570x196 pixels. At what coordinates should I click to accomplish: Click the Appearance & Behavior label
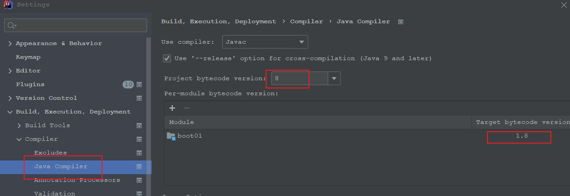[59, 43]
